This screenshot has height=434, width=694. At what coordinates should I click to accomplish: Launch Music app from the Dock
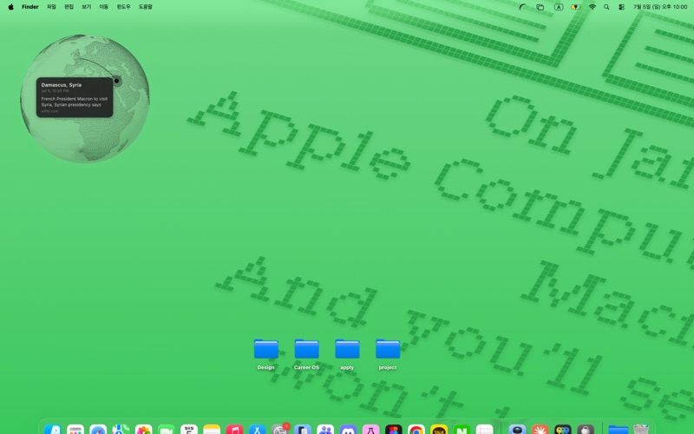234,431
